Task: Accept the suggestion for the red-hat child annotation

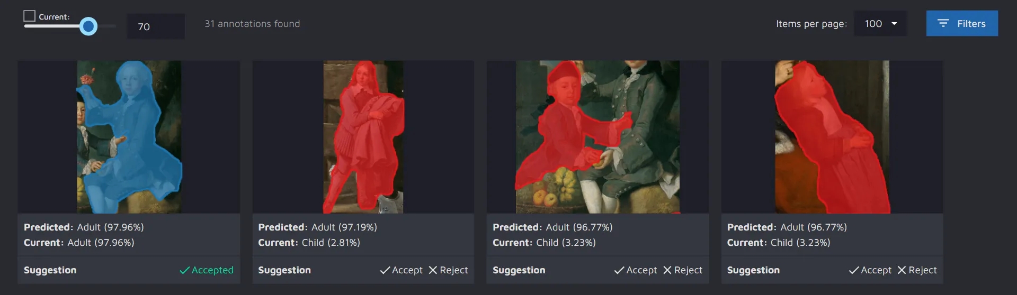Action: [636, 270]
